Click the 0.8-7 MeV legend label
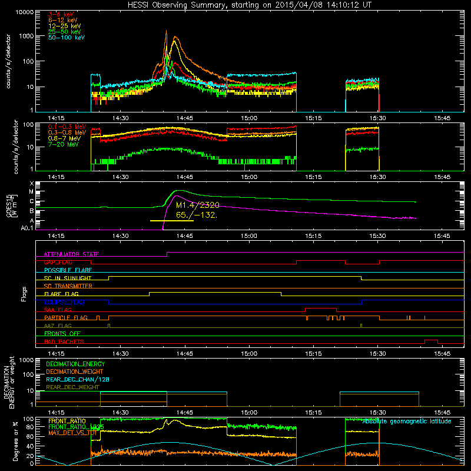This screenshot has height=471, width=471. (x=64, y=138)
